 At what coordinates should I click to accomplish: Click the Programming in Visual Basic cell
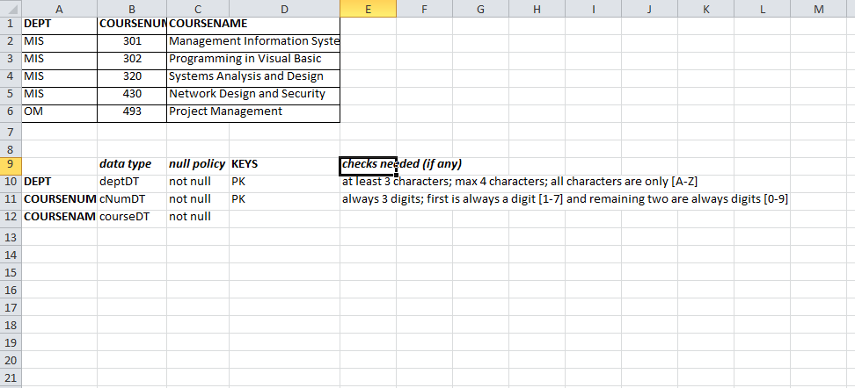pyautogui.click(x=253, y=59)
